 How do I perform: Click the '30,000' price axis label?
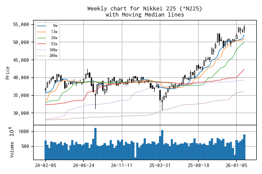click(x=21, y=113)
